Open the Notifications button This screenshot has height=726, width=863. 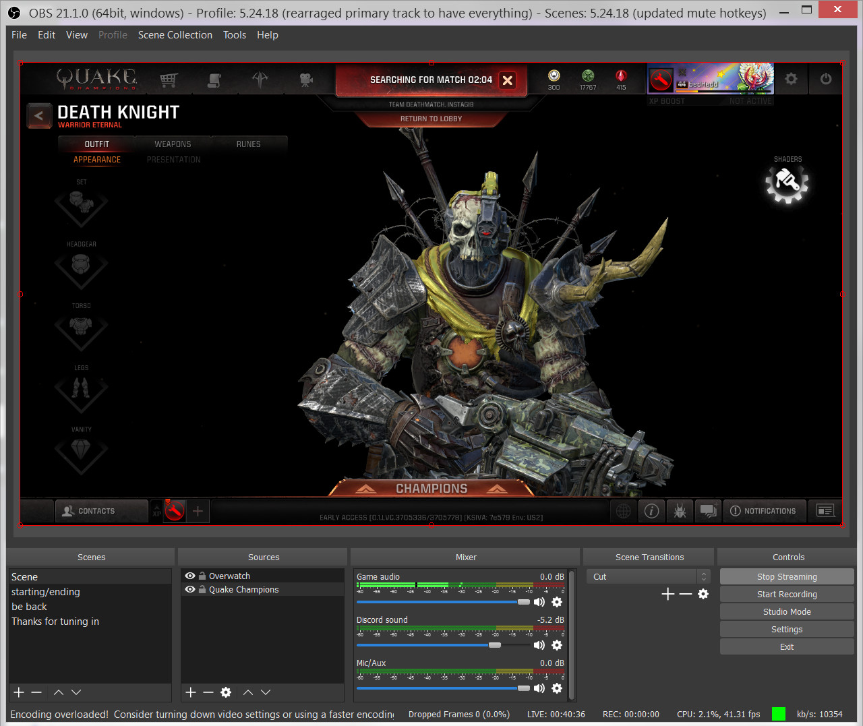[764, 511]
